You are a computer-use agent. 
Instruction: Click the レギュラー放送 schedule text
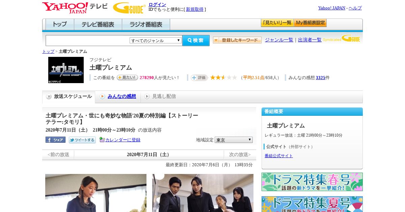pyautogui.click(x=303, y=135)
